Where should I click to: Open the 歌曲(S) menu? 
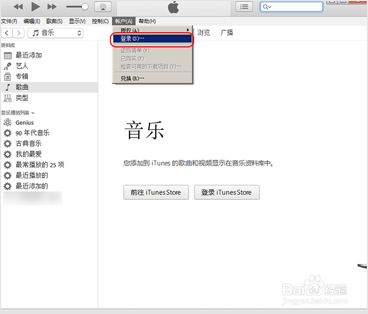pyautogui.click(x=54, y=21)
